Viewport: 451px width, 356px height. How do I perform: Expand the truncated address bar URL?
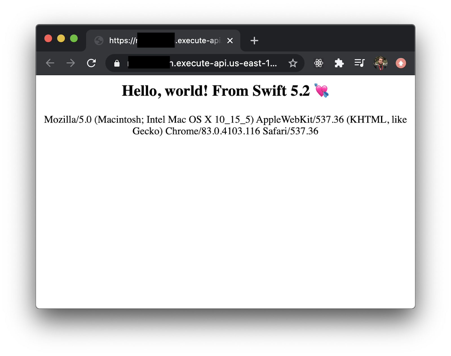coord(271,63)
